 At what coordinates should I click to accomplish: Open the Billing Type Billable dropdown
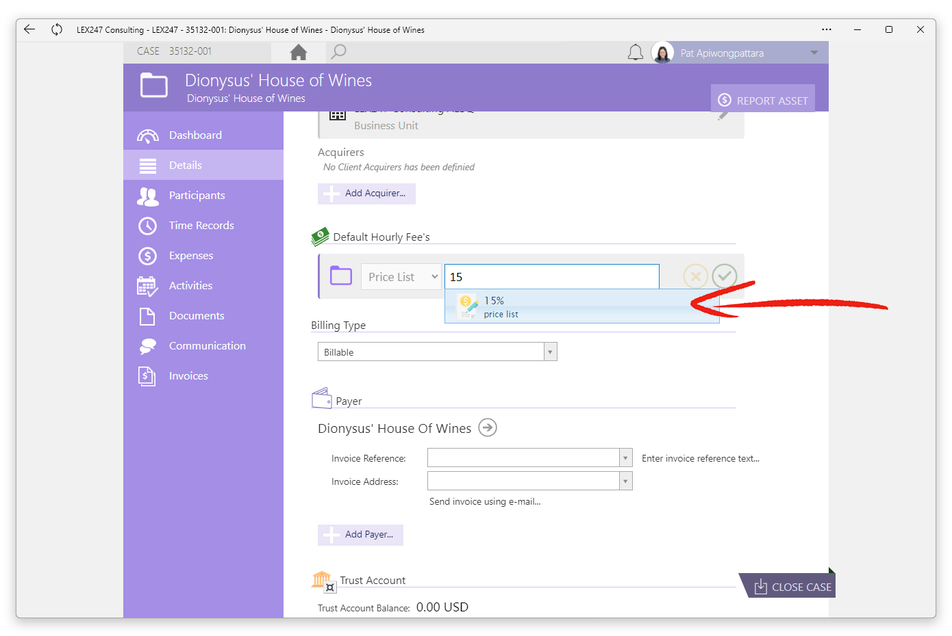(438, 352)
